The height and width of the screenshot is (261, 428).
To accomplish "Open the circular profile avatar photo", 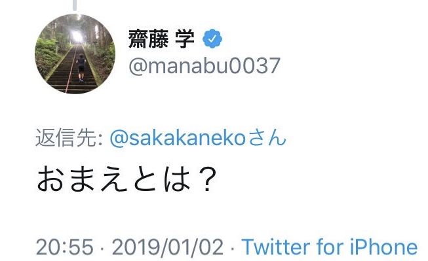I will coord(75,54).
